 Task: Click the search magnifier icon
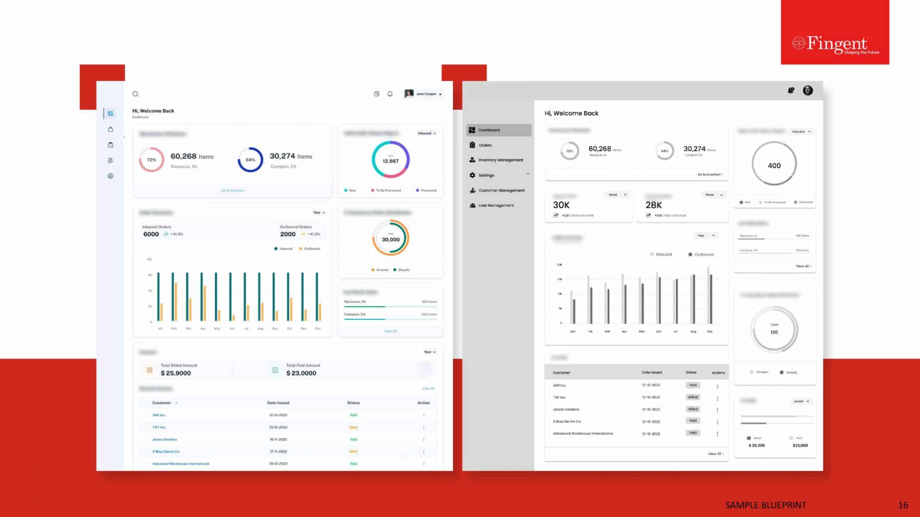click(135, 94)
